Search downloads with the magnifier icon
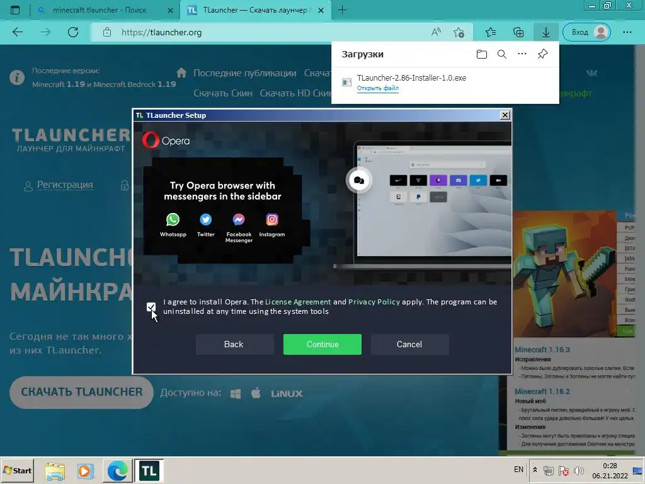Viewport: 645px width, 484px height. click(502, 54)
